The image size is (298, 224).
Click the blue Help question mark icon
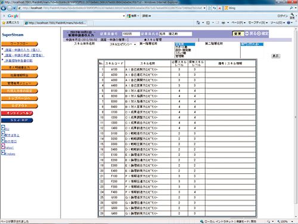coord(288,23)
